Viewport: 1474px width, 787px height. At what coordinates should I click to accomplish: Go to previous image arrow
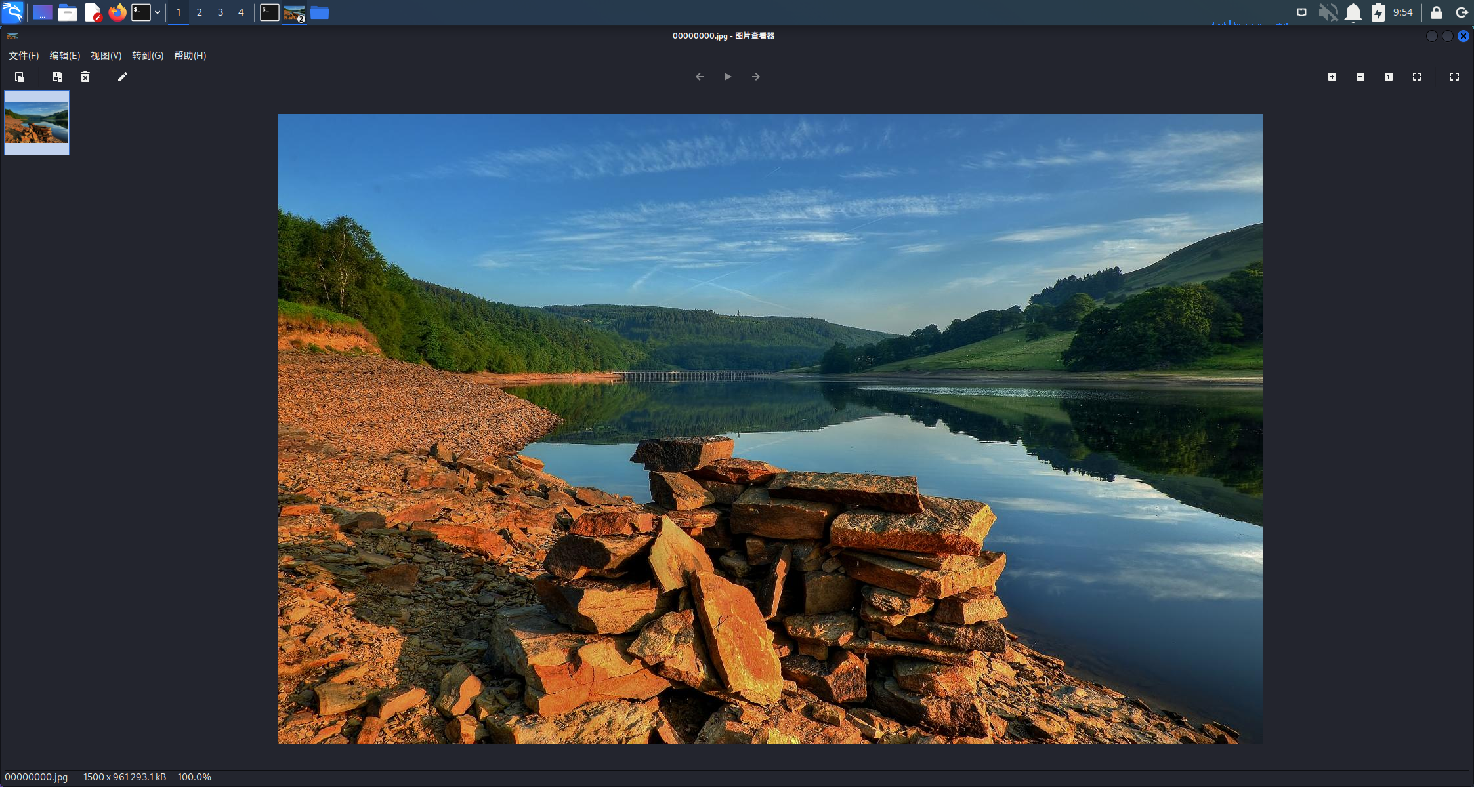pyautogui.click(x=700, y=77)
